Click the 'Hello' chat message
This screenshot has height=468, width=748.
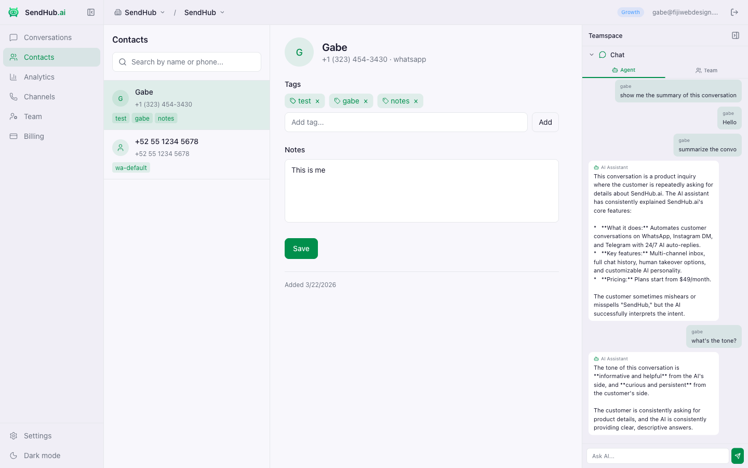click(x=729, y=118)
